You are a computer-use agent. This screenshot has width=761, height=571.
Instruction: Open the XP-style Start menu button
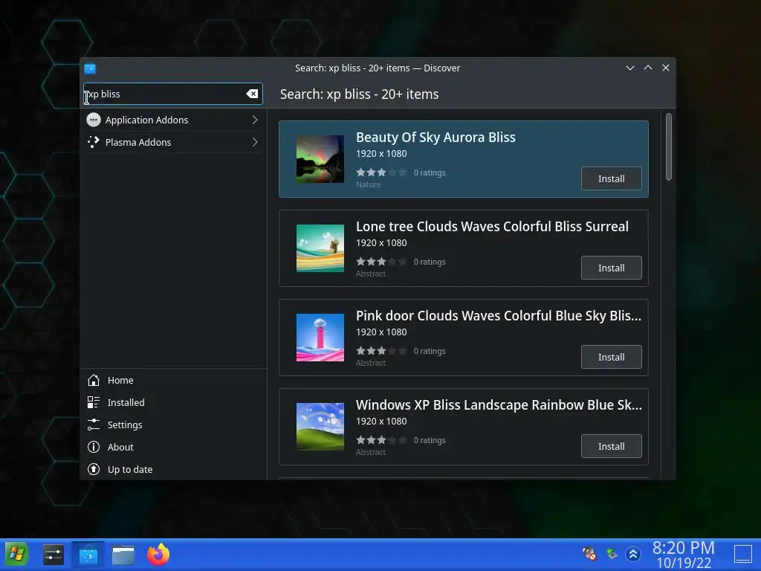click(x=16, y=555)
